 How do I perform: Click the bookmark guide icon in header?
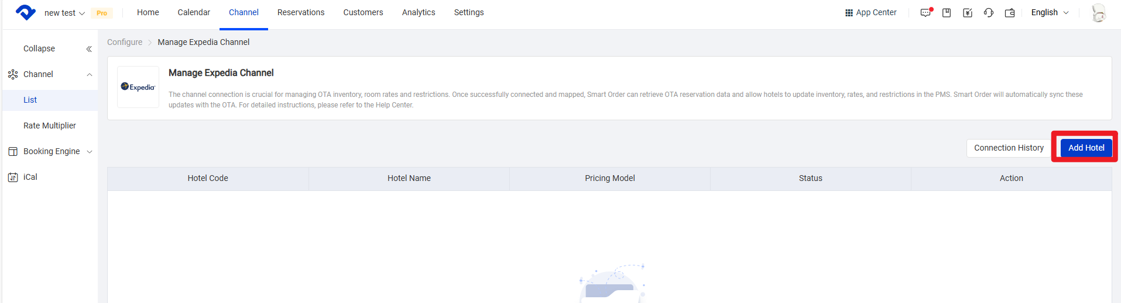pyautogui.click(x=947, y=13)
